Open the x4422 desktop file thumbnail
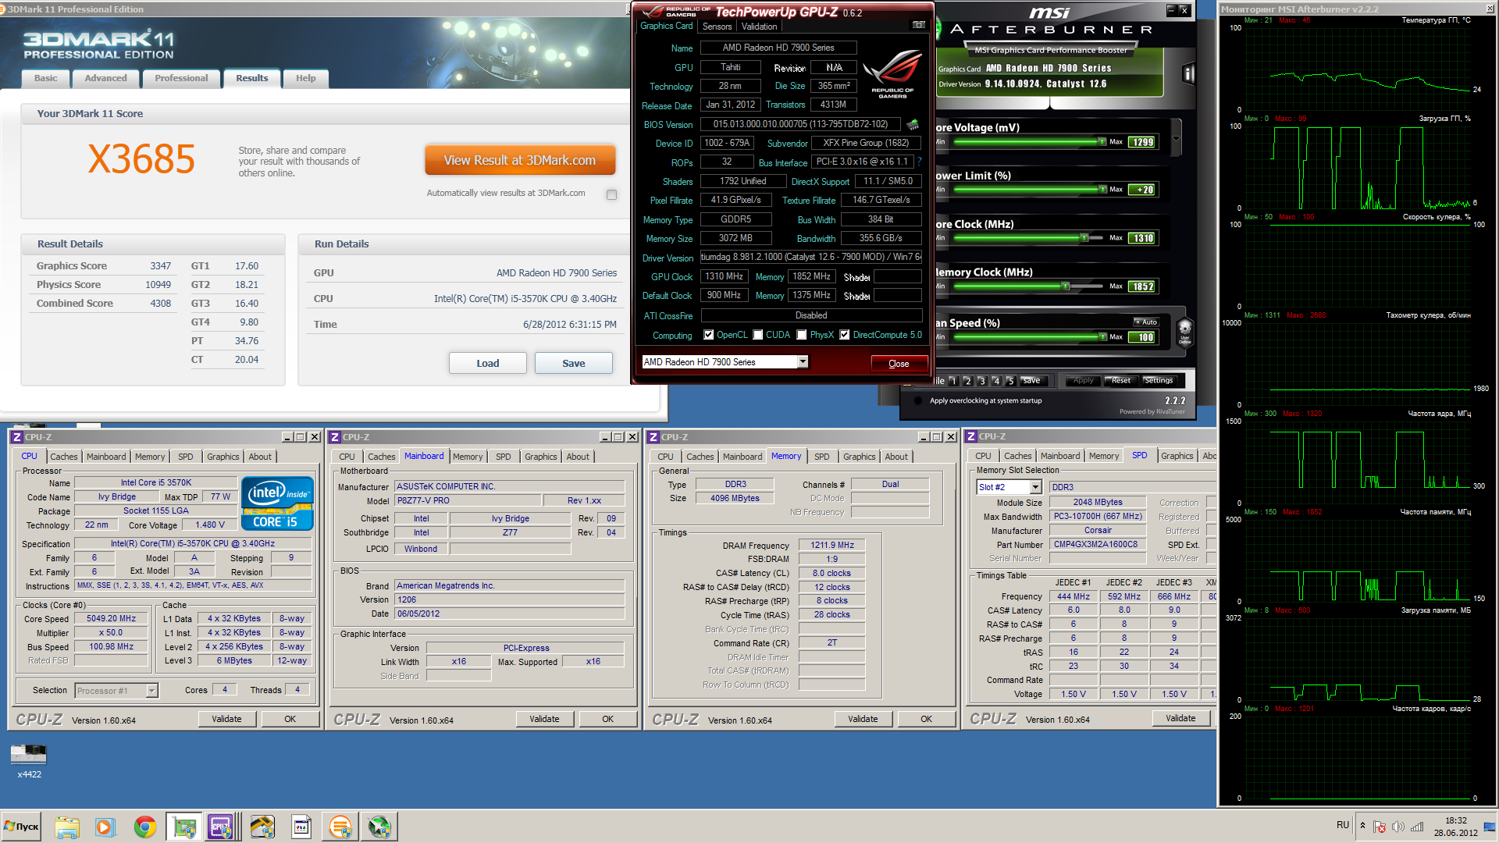The width and height of the screenshot is (1499, 843). coord(29,754)
